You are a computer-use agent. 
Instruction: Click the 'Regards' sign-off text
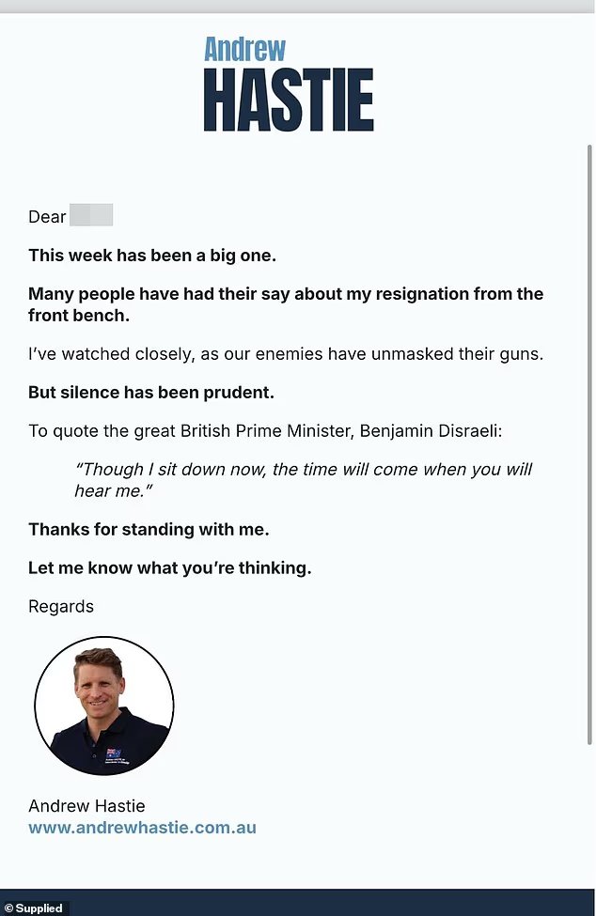pos(61,606)
